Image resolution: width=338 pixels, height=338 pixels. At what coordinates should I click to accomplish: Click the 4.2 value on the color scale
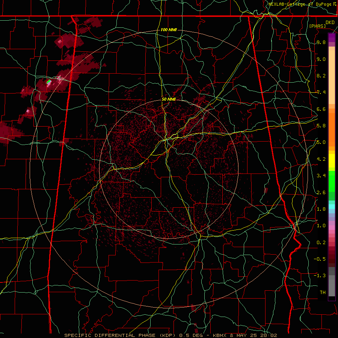click(x=321, y=159)
